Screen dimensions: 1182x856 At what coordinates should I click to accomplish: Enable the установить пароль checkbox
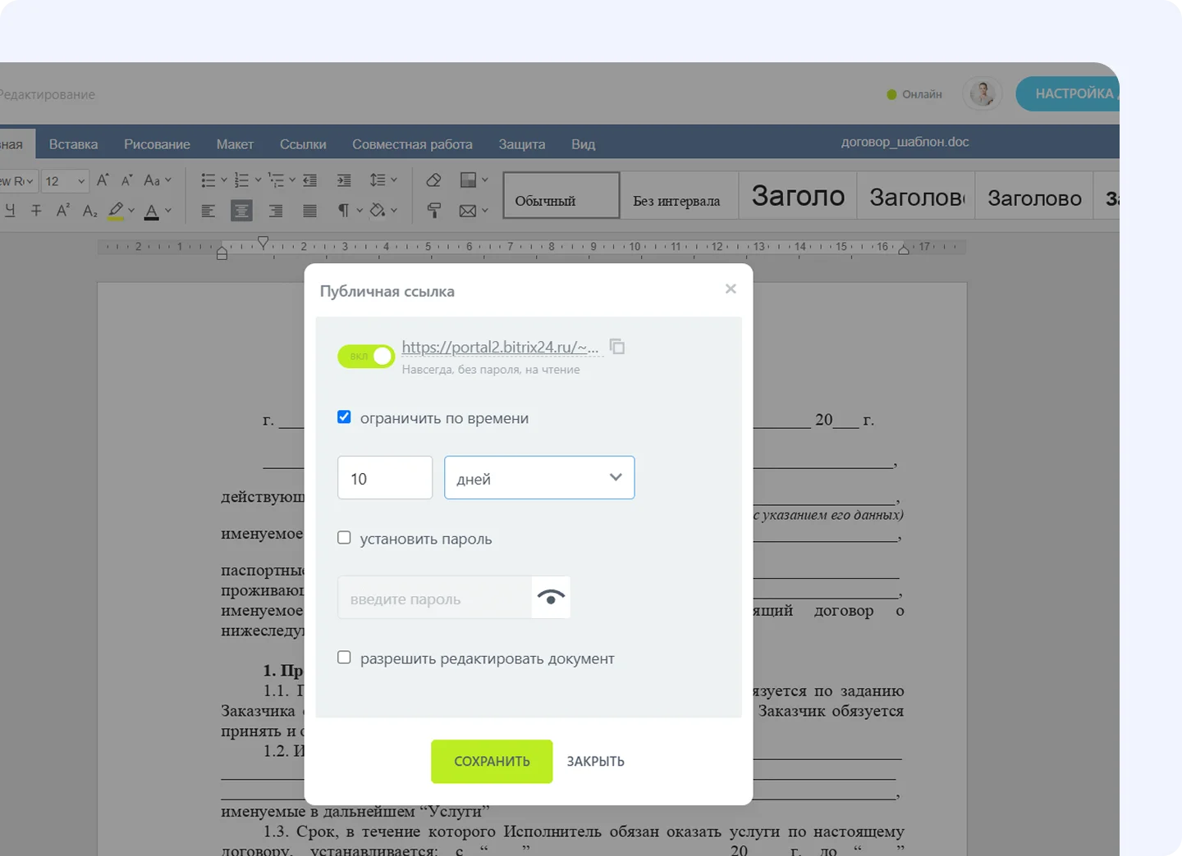pyautogui.click(x=344, y=538)
